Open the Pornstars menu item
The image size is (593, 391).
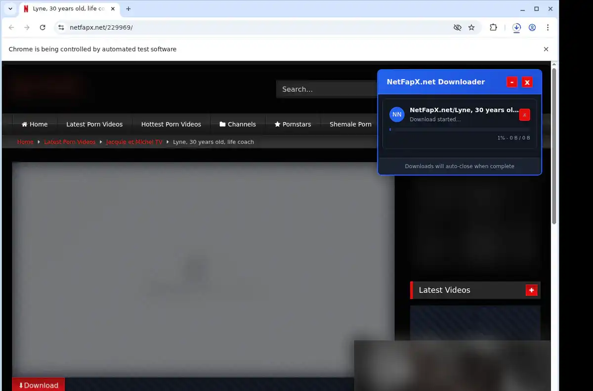pyautogui.click(x=293, y=124)
